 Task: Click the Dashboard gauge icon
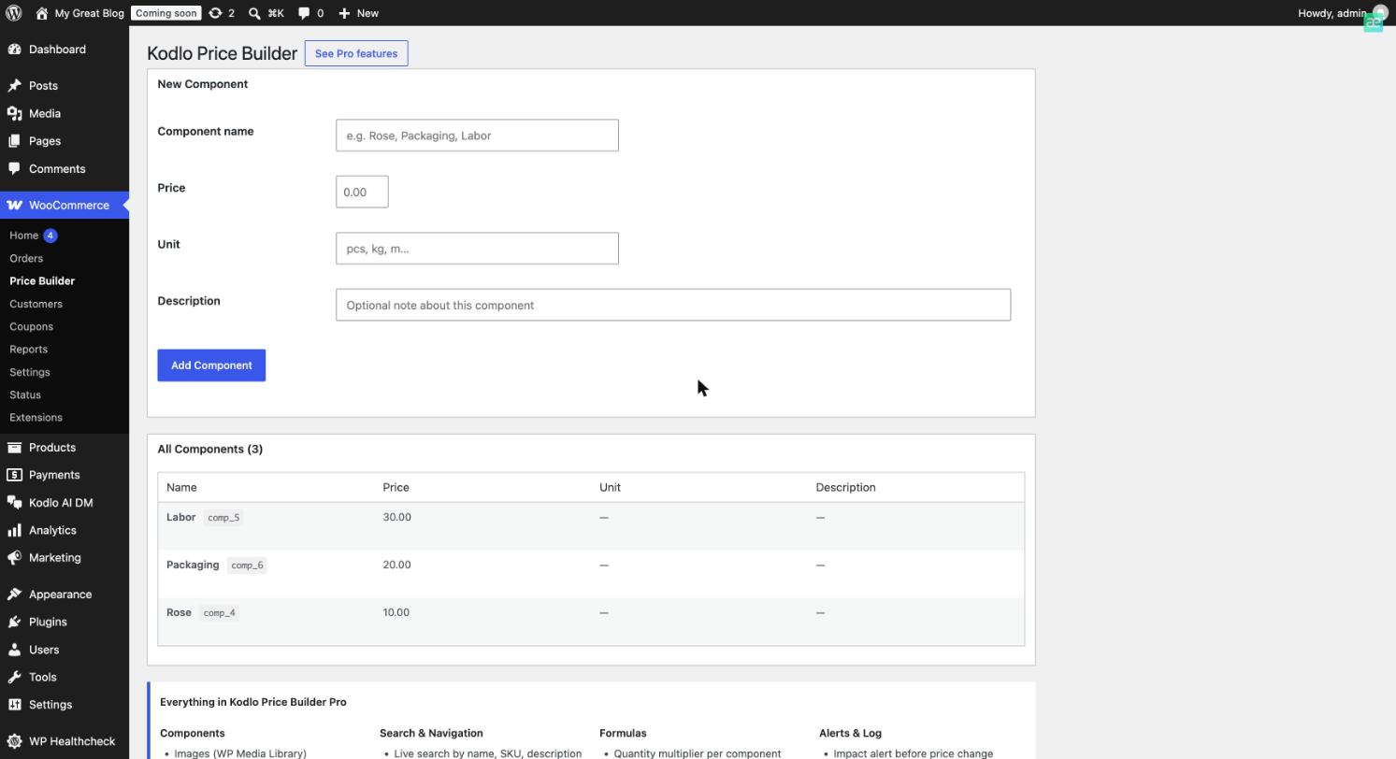tap(15, 50)
